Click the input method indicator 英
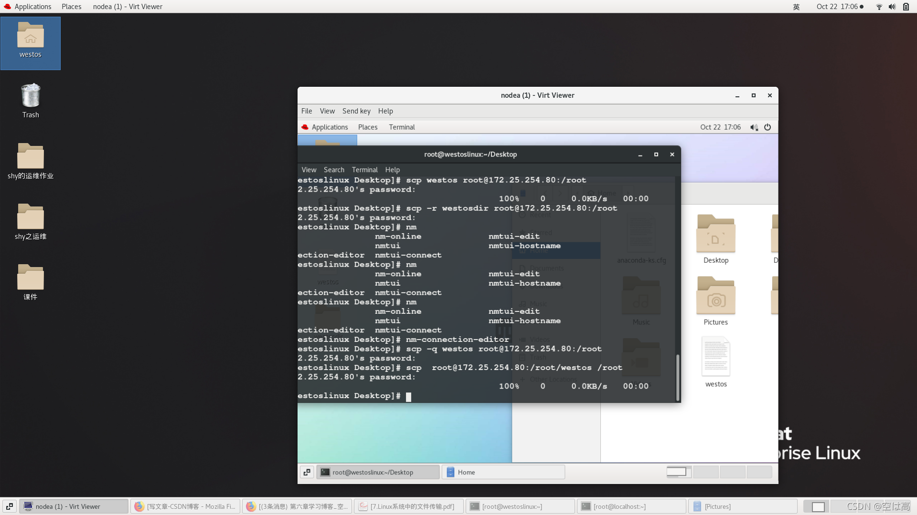This screenshot has height=515, width=917. tap(796, 7)
